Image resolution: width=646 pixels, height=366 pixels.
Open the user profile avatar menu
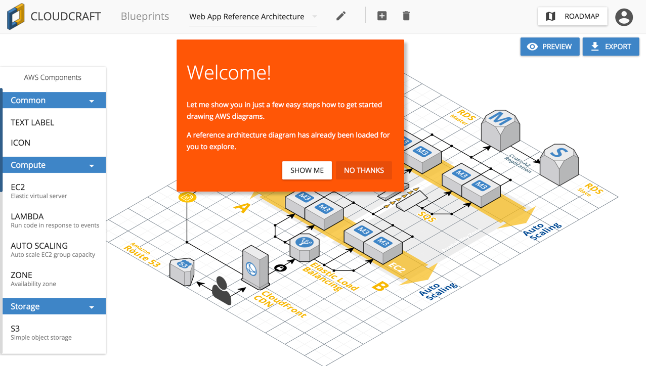[624, 17]
